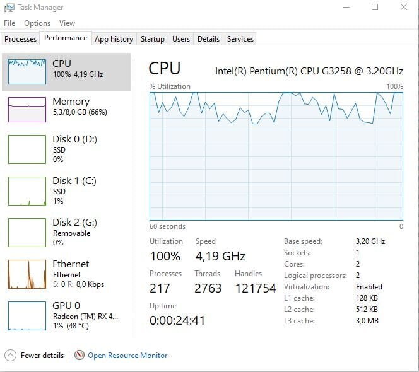
Task: Select the Ethernet network graph thumbnail
Action: point(27,274)
